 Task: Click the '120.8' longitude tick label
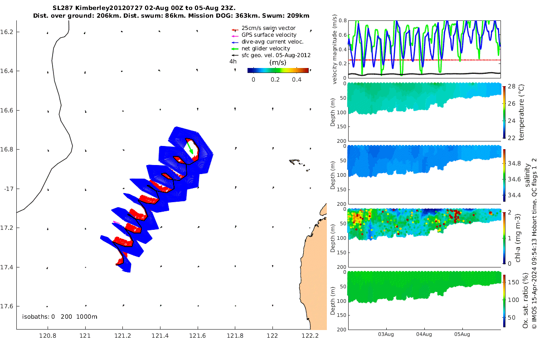47,335
